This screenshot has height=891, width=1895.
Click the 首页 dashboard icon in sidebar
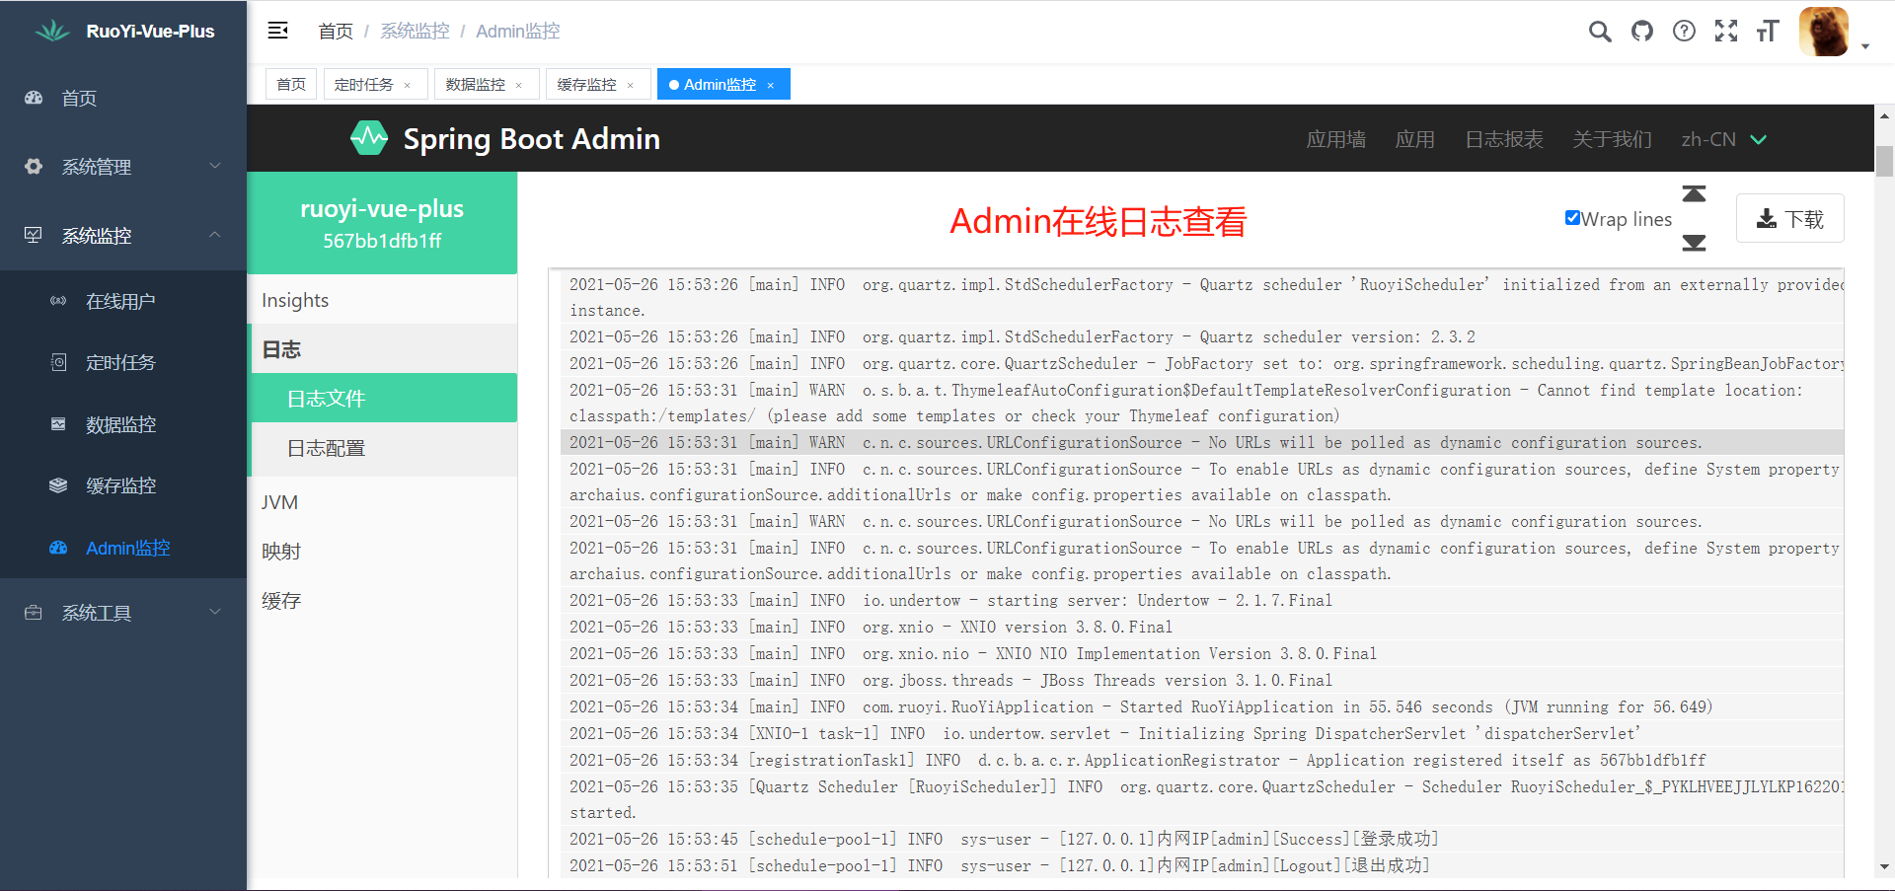pos(34,98)
